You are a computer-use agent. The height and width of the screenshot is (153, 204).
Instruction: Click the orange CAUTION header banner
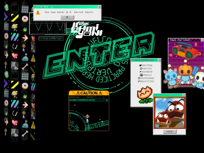point(89,93)
